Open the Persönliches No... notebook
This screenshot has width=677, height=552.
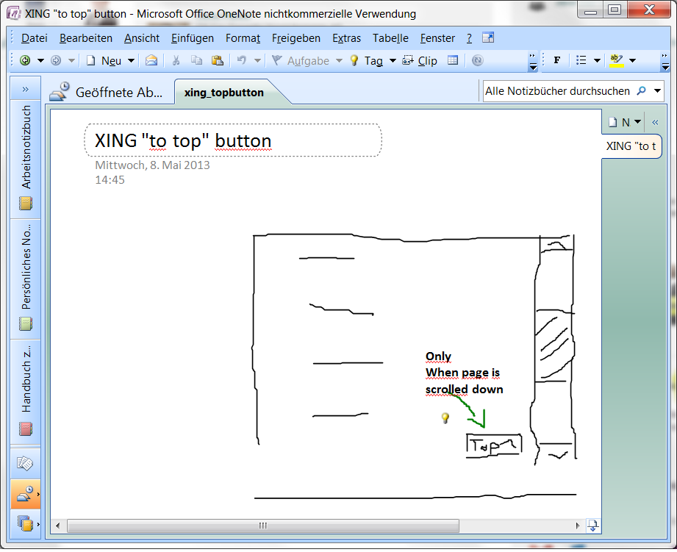(26, 278)
